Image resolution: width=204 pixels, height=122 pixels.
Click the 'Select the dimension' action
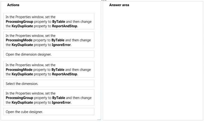pos(49,84)
